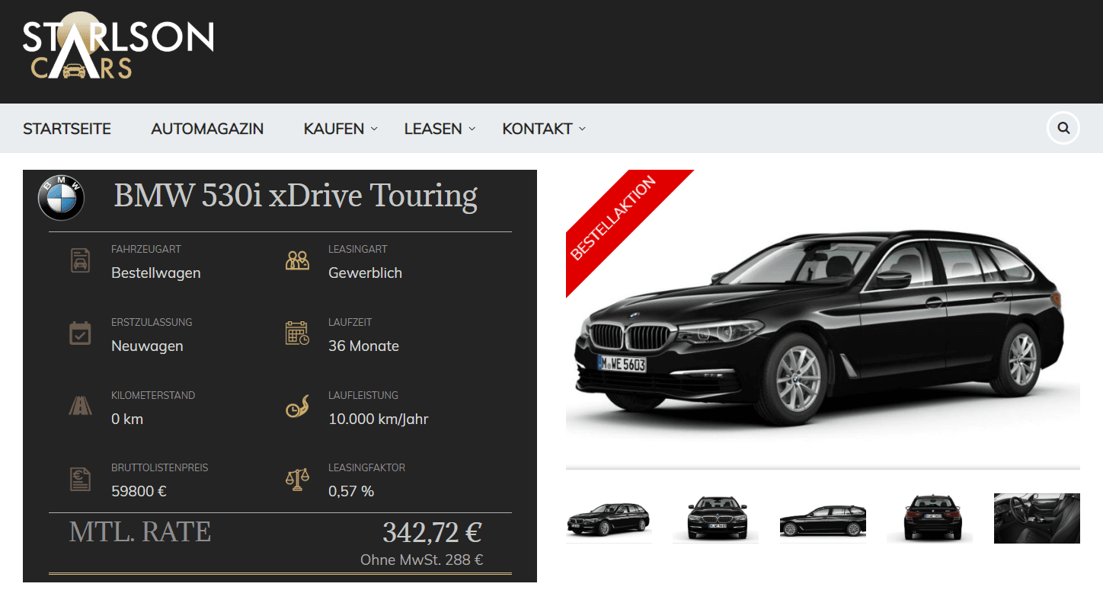Click the Bruttolistenpreis euro document icon
1103x590 pixels.
80,479
